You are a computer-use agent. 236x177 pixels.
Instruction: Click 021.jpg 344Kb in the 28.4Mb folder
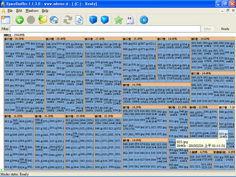(x=51, y=64)
